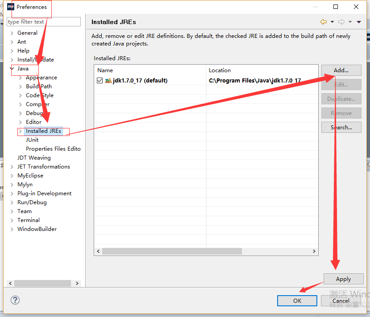Maximize the Preferences window
This screenshot has height=317, width=370.
[336, 7]
